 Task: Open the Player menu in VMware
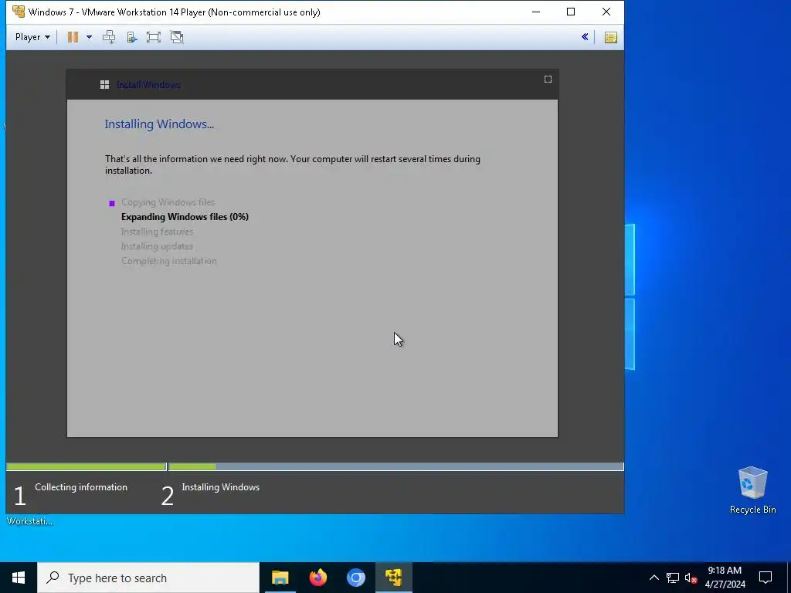point(32,37)
